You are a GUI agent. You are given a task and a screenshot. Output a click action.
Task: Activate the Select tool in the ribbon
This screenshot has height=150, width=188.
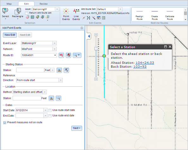click(5, 13)
